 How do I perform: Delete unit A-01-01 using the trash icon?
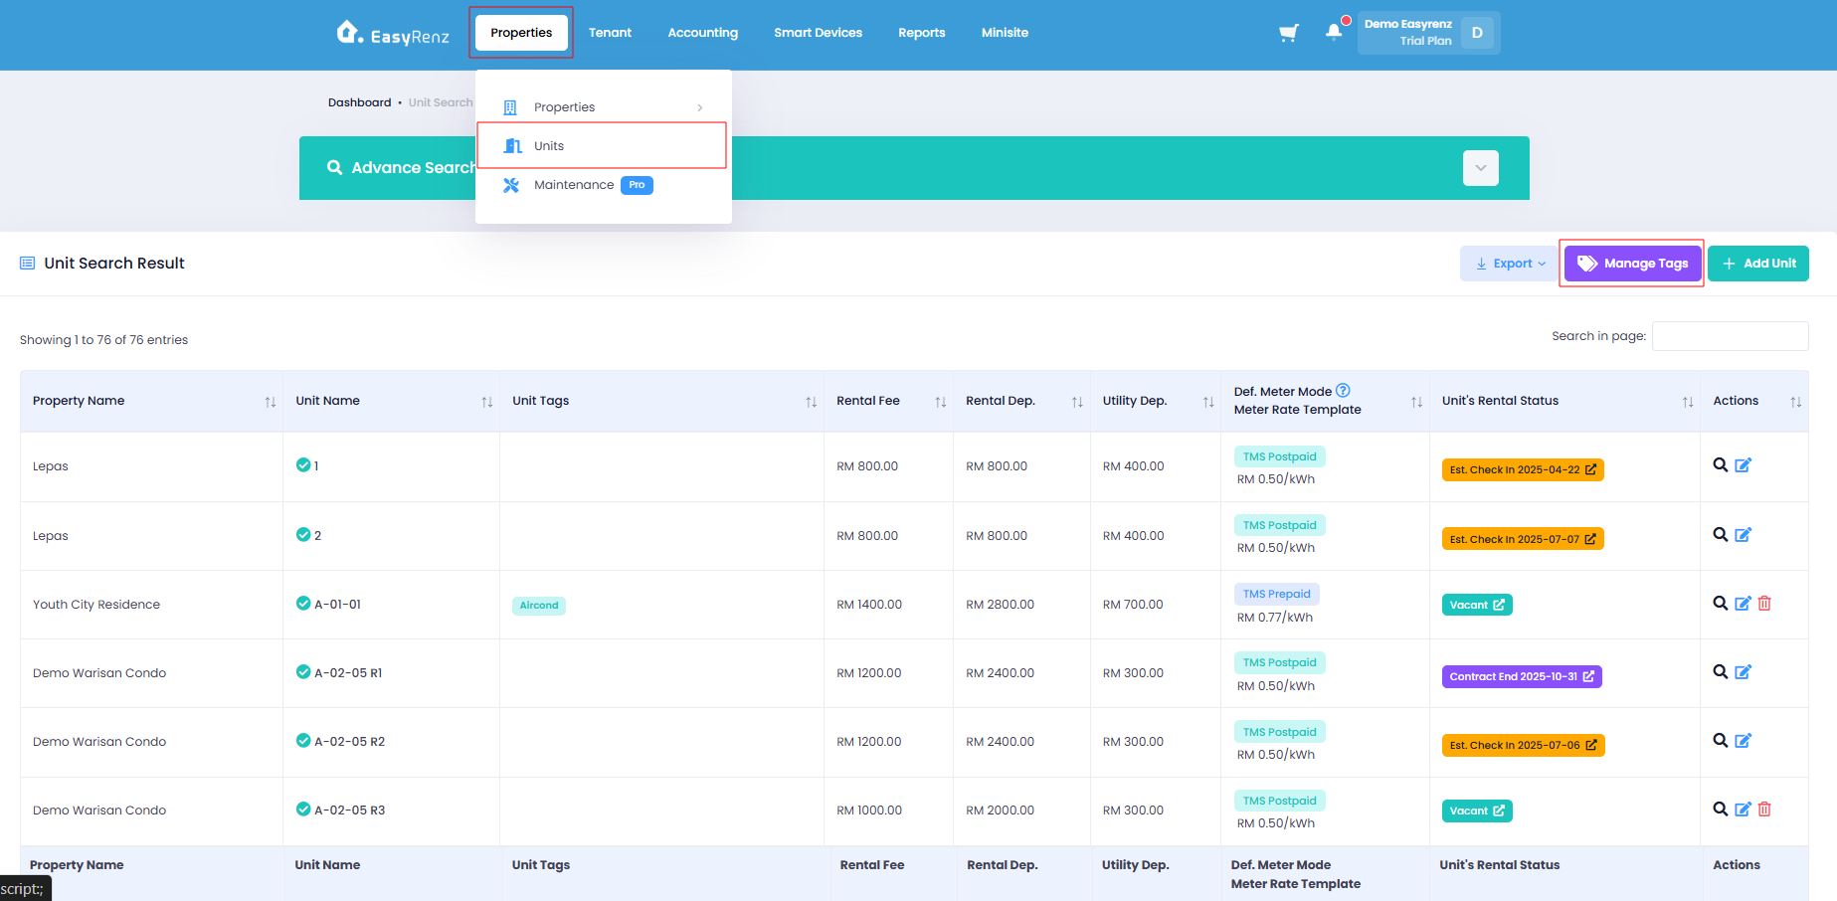pos(1764,603)
